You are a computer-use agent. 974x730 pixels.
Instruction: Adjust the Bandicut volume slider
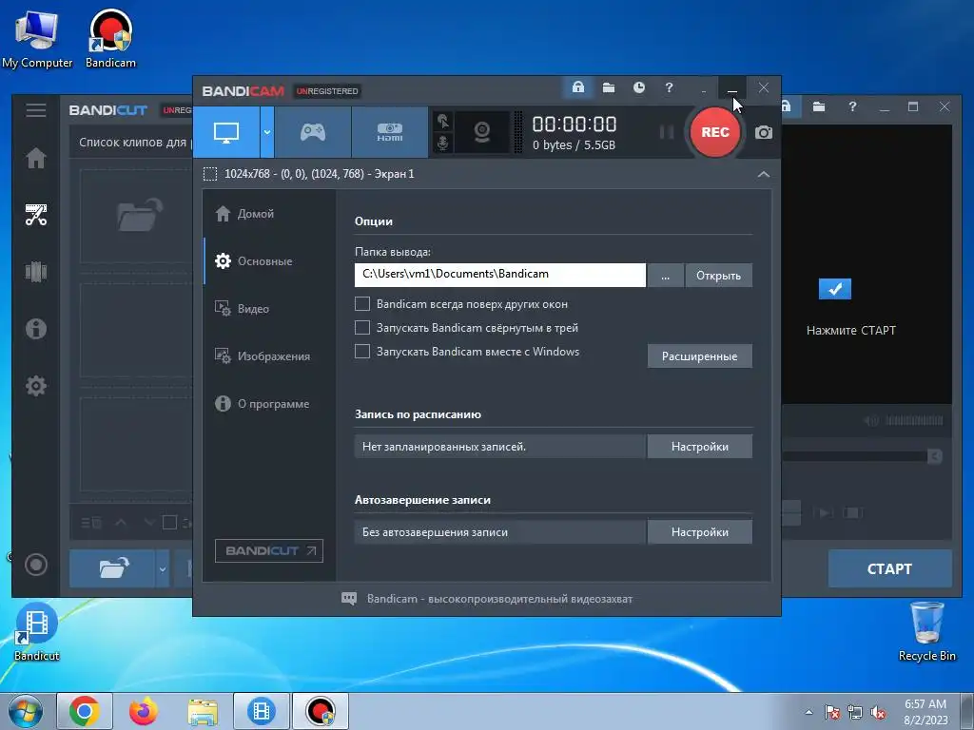(x=913, y=420)
